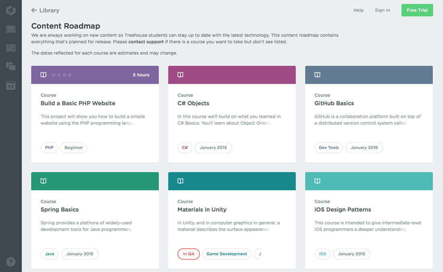
Task: Click PHP Website course description text
Action: 93,120
